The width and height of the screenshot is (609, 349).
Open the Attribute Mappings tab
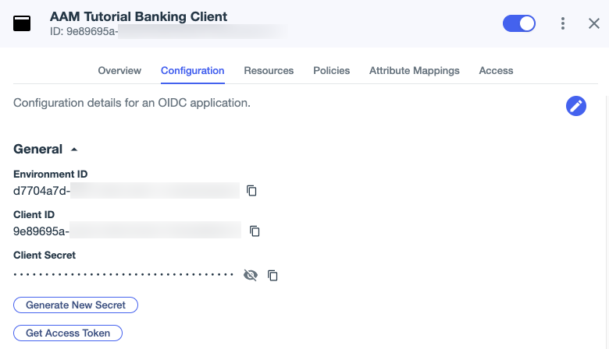[414, 70]
